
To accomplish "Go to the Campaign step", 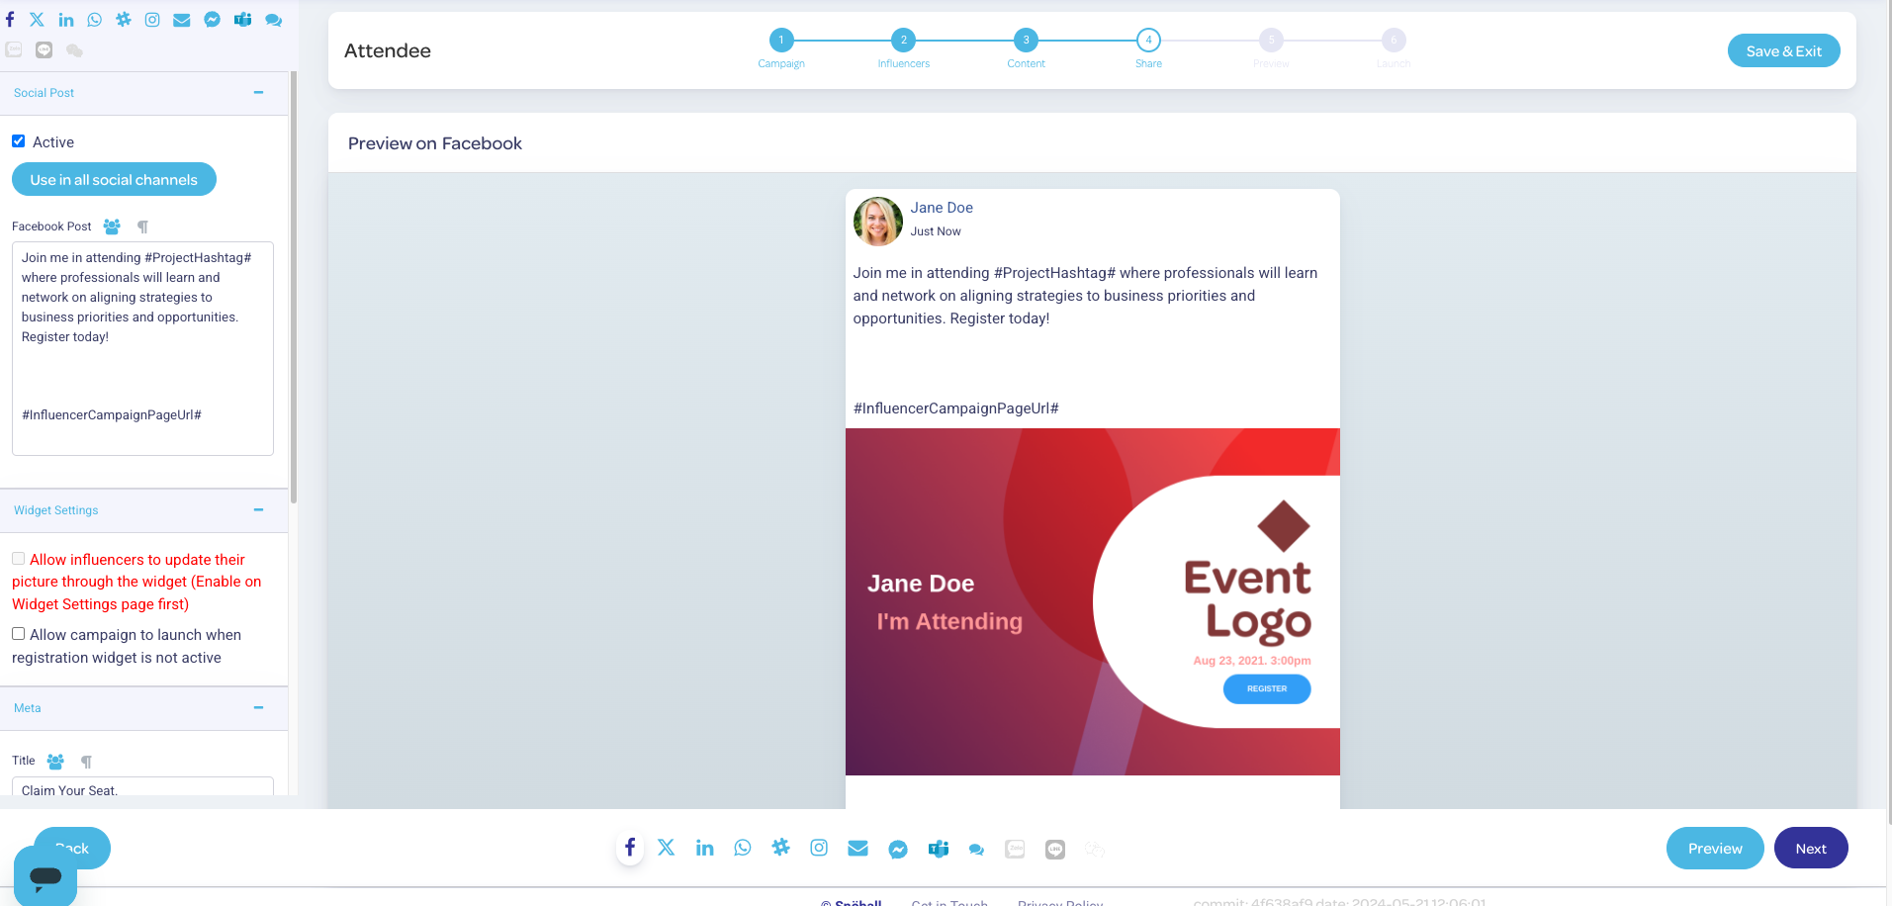I will coord(781,41).
